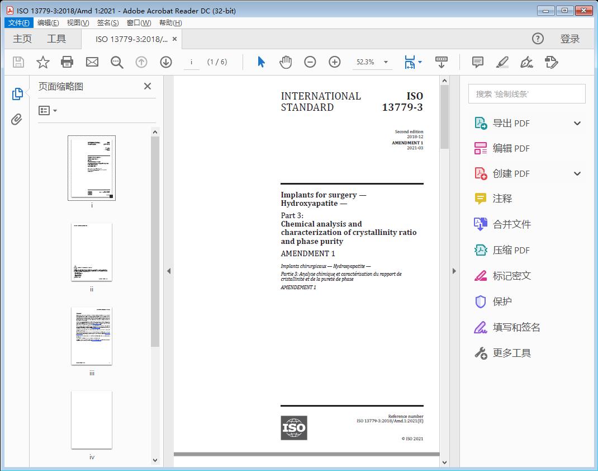
Task: Click the zoom in plus icon
Action: coord(335,62)
